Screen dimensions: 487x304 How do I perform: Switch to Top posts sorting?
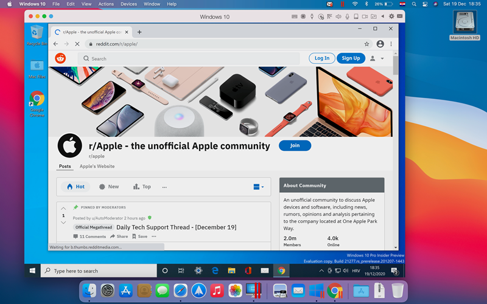coord(142,187)
